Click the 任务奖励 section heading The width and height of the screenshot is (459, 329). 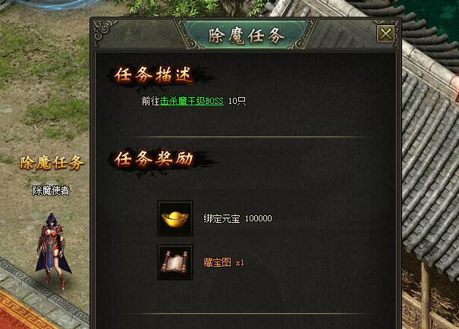pos(154,159)
